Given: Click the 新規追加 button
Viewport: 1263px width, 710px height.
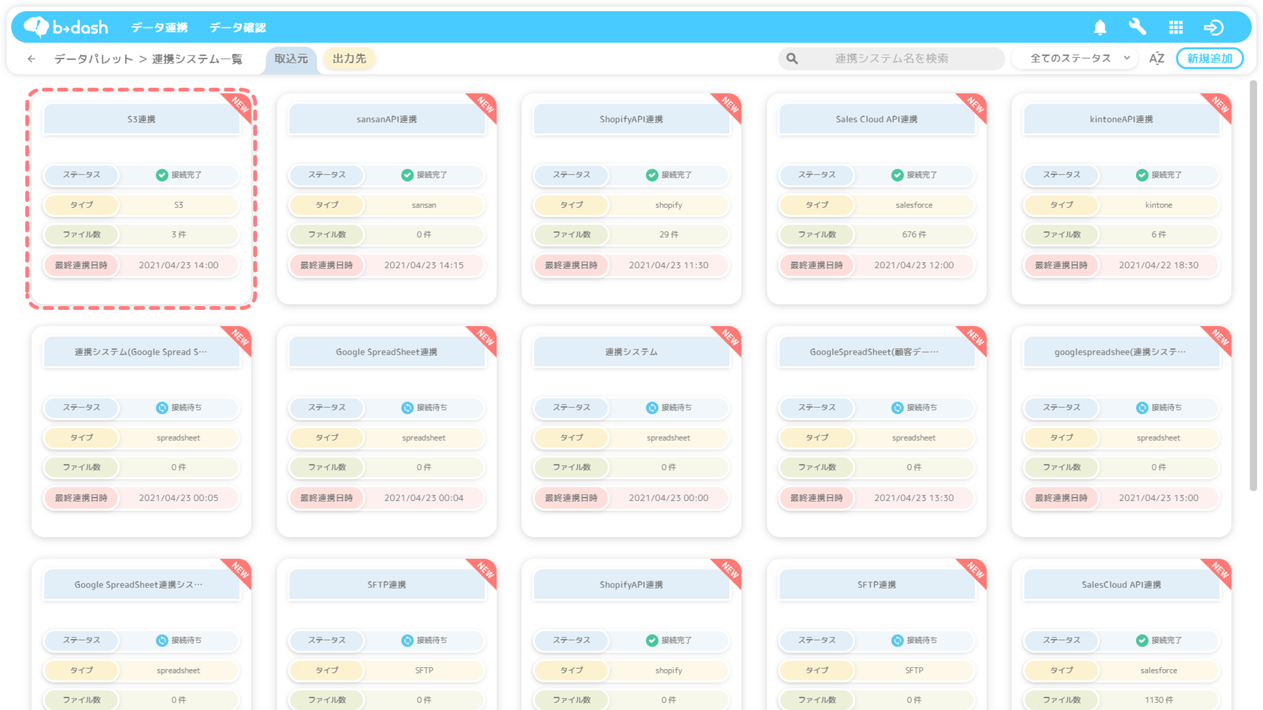Looking at the screenshot, I should click(x=1209, y=59).
